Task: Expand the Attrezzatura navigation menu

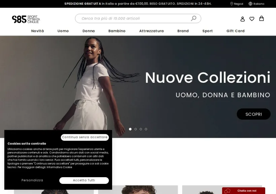Action: click(151, 31)
